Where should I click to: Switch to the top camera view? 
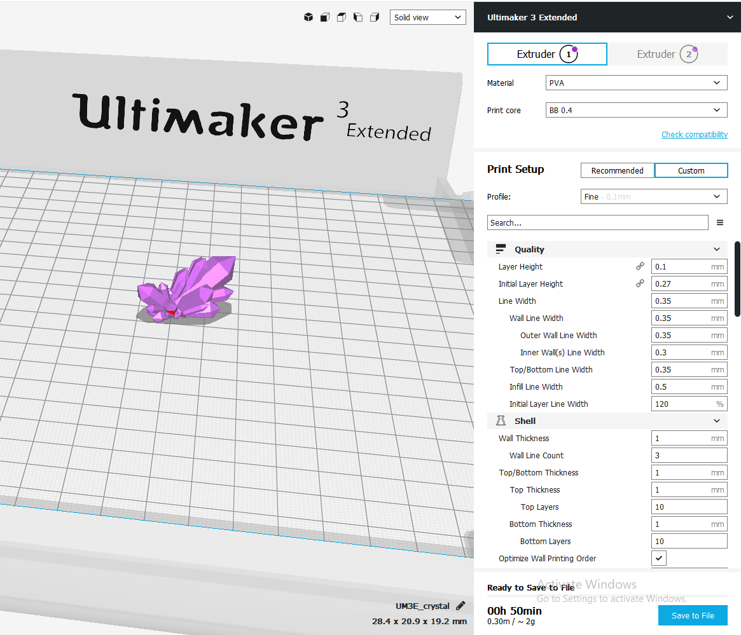point(341,17)
